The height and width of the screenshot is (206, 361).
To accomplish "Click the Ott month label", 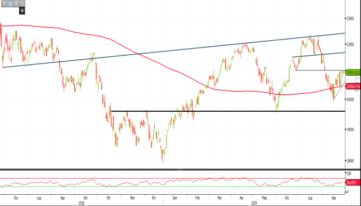I will tap(109, 198).
